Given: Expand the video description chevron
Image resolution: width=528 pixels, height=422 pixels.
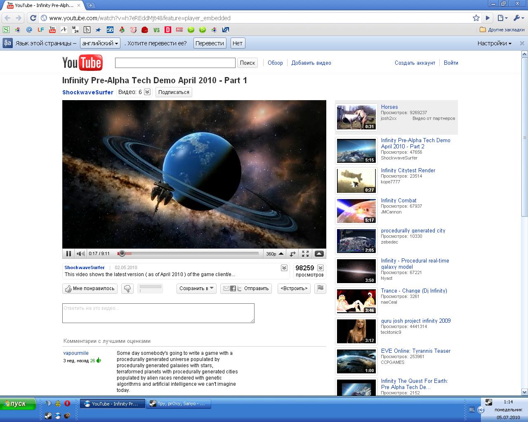Looking at the screenshot, I should pos(284,268).
